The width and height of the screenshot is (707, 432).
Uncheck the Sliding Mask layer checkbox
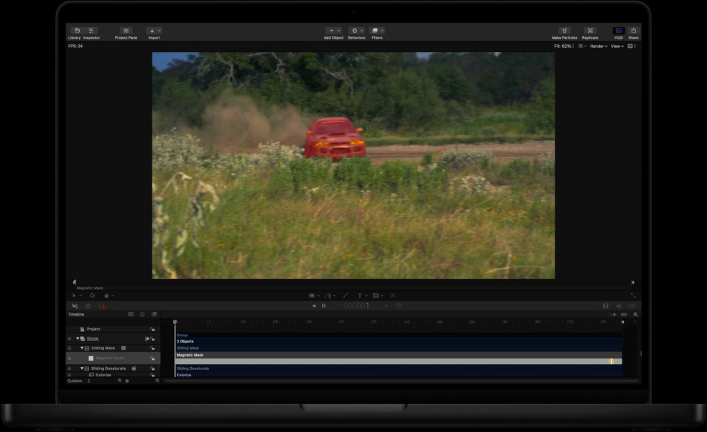(x=69, y=348)
